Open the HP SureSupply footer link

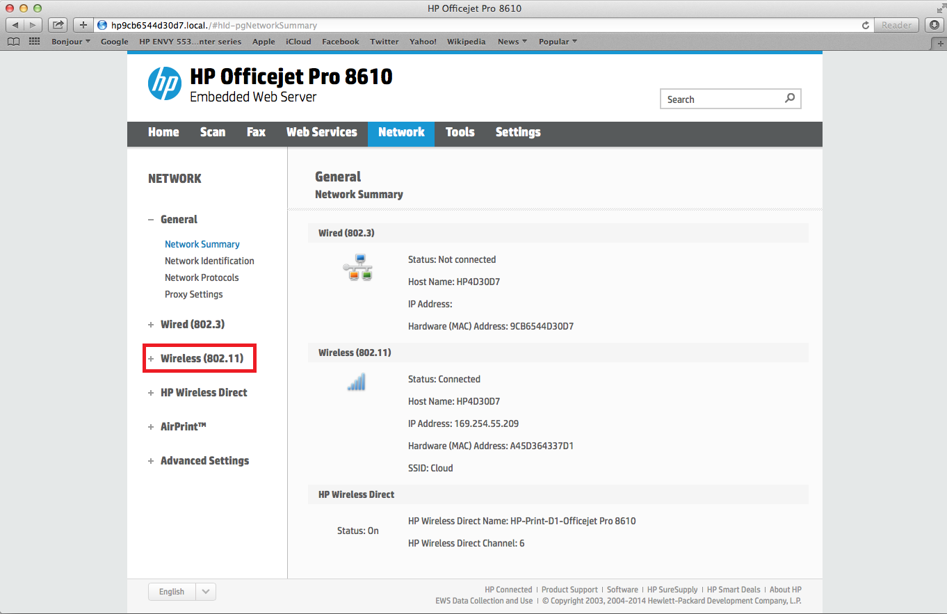[672, 590]
